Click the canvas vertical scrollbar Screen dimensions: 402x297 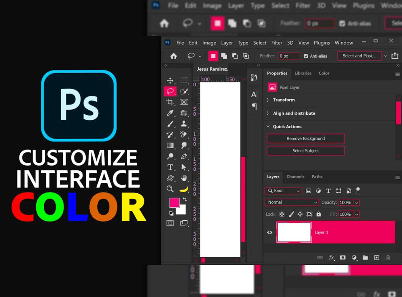click(243, 200)
